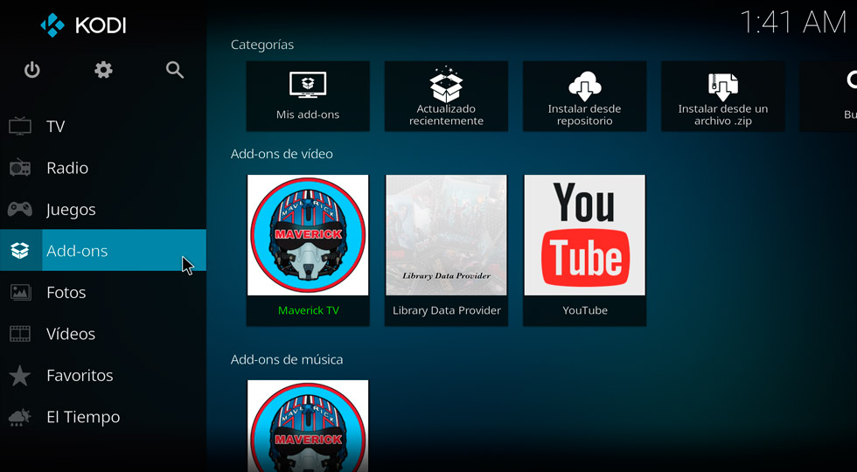Click the radio icon in sidebar
Image resolution: width=857 pixels, height=472 pixels.
(x=20, y=167)
